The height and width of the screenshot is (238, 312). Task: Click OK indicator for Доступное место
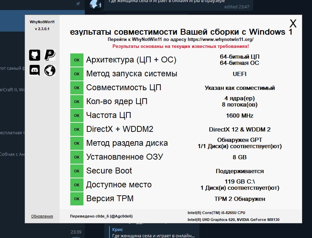tap(77, 185)
